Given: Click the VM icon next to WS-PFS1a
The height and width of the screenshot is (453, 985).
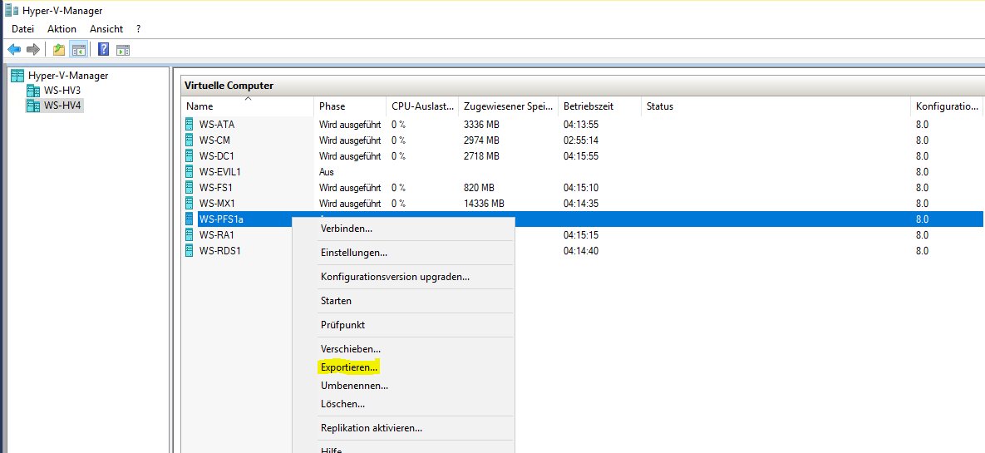Looking at the screenshot, I should [190, 219].
